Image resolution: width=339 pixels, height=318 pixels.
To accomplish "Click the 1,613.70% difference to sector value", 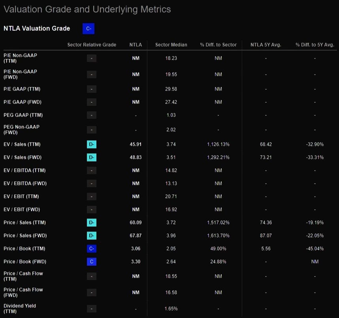I will (x=218, y=235).
